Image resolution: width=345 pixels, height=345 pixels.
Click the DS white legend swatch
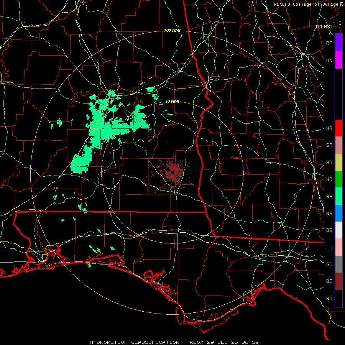point(338,230)
